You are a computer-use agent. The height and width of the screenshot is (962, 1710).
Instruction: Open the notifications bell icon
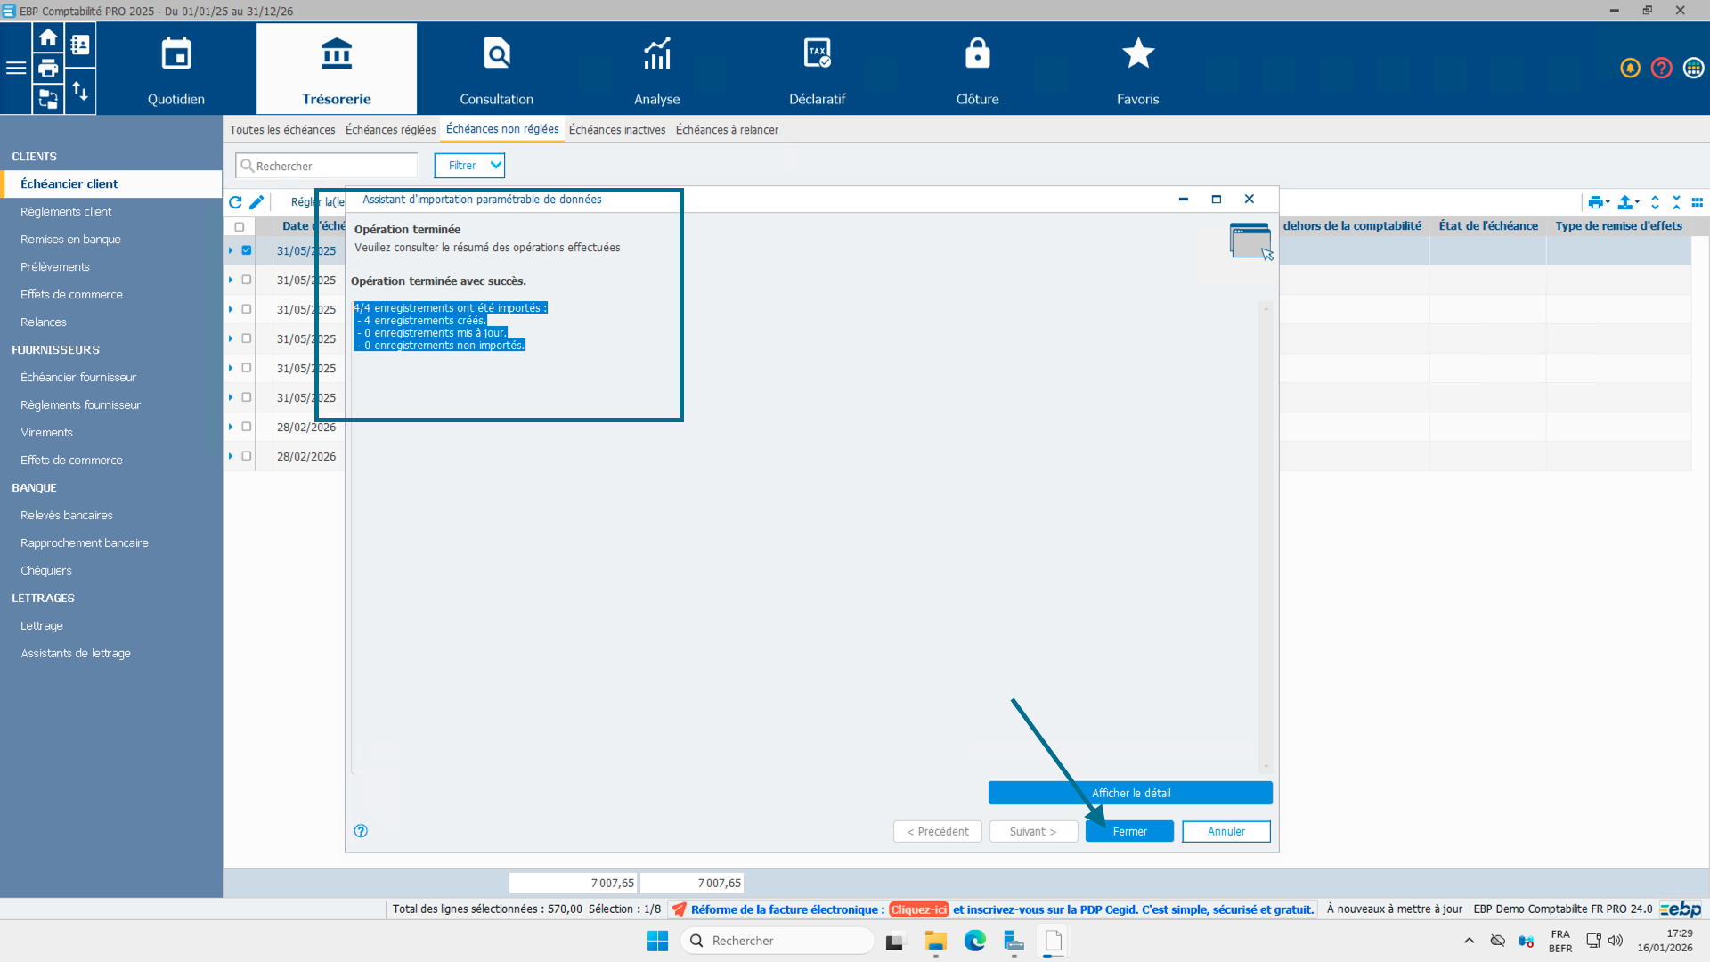[1630, 69]
